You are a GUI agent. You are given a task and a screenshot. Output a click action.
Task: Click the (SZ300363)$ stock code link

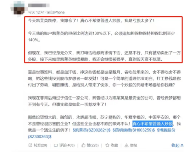coord(40,137)
